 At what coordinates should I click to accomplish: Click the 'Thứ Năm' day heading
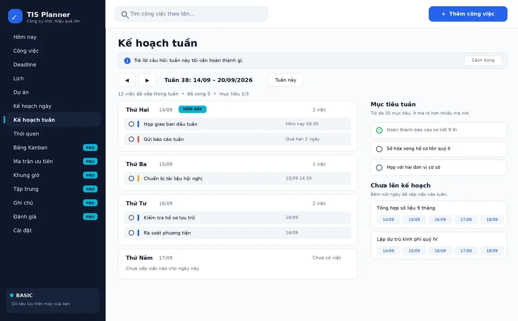pyautogui.click(x=139, y=258)
